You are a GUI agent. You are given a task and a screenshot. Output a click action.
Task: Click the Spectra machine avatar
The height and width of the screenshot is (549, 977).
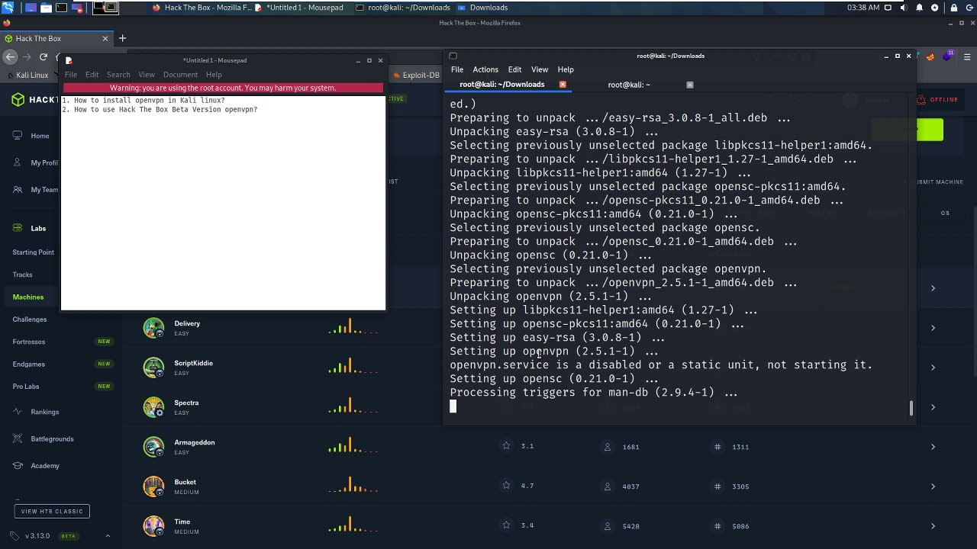pos(153,406)
